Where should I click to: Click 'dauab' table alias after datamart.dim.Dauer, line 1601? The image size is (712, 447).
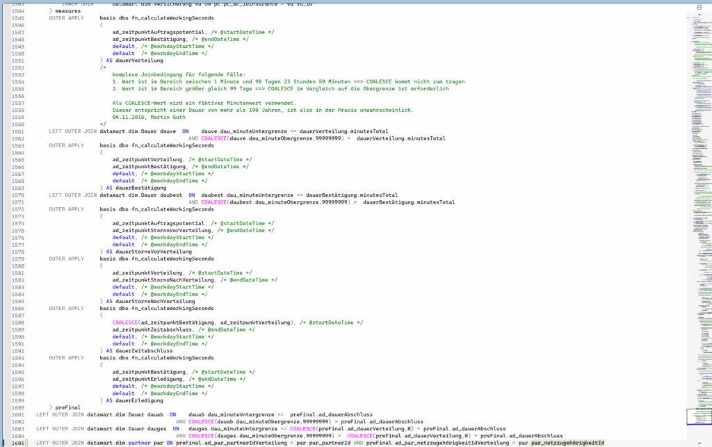[155, 415]
